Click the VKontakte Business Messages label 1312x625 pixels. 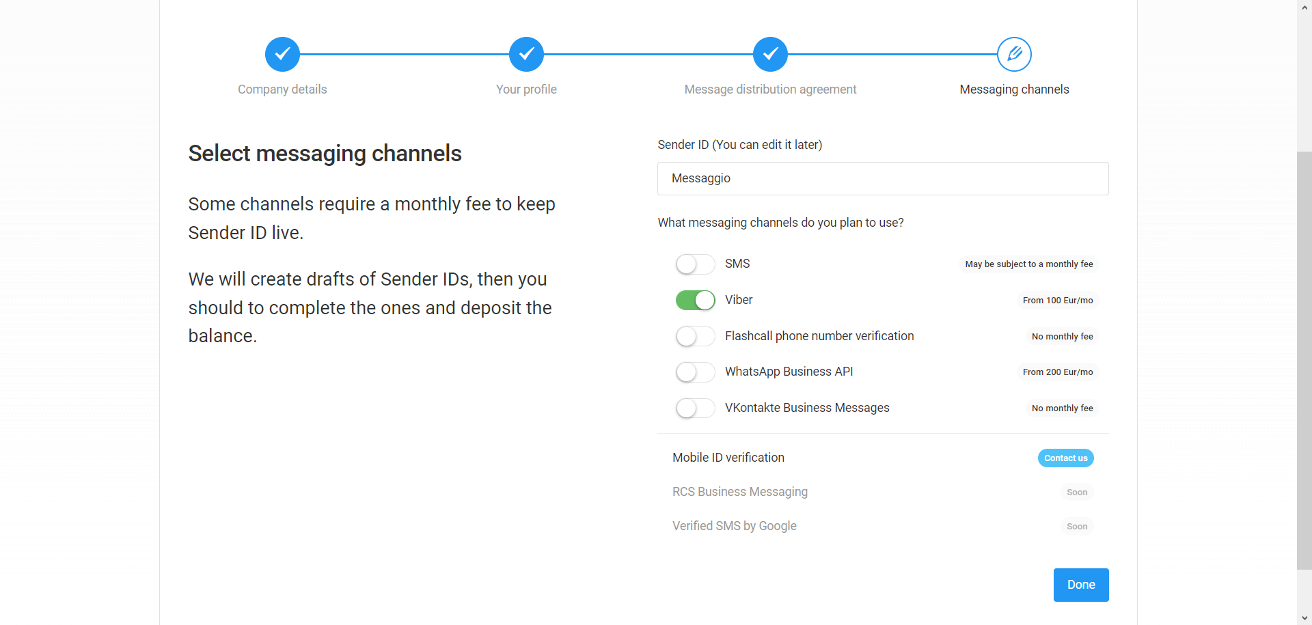pyautogui.click(x=807, y=408)
